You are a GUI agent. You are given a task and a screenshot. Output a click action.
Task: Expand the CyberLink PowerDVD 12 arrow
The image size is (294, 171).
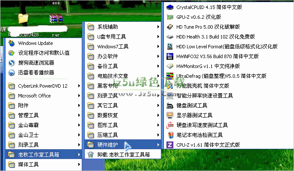79,86
